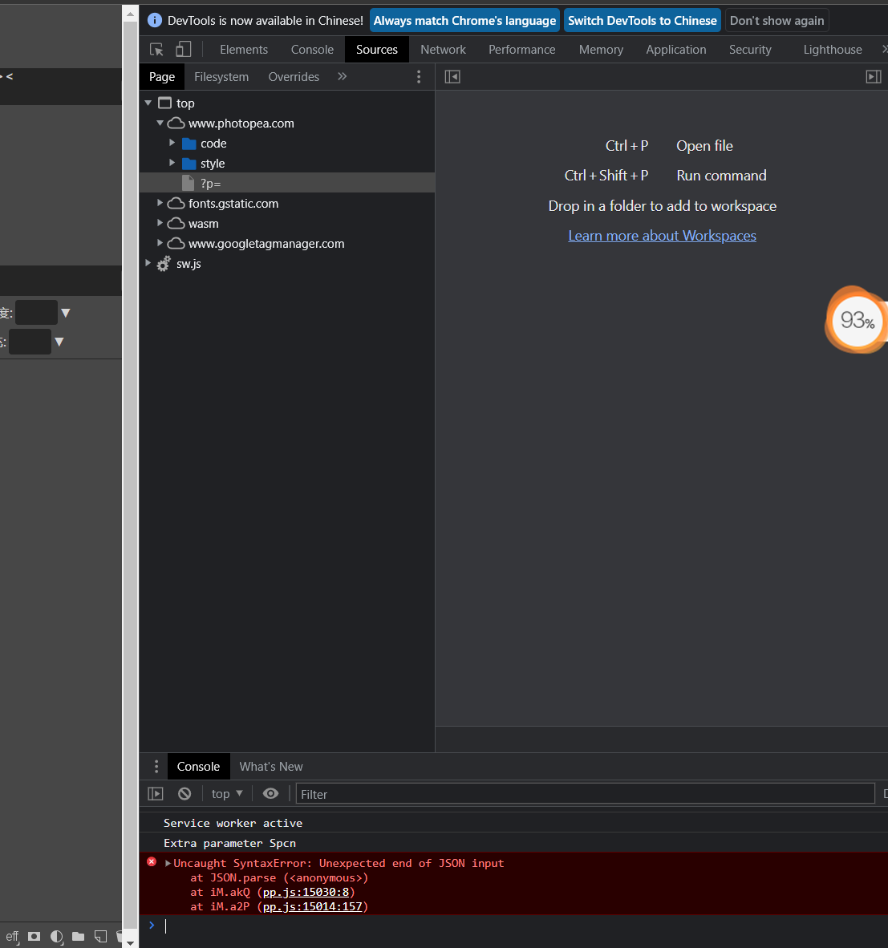Hide the file navigator sidebar
888x948 pixels.
pyautogui.click(x=452, y=76)
